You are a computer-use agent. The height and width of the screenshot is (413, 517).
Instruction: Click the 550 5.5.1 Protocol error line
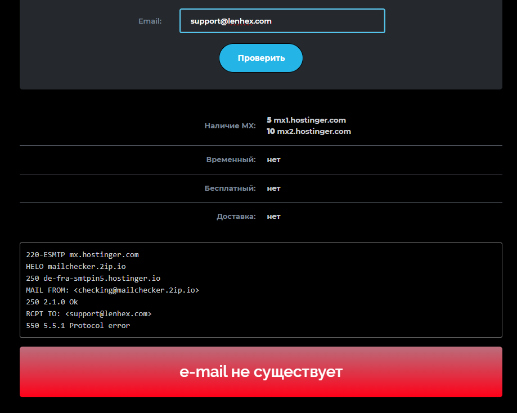78,326
